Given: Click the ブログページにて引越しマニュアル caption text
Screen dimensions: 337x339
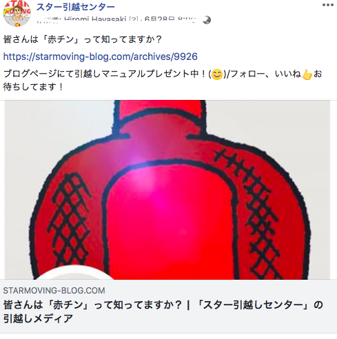Looking at the screenshot, I should coord(163,74).
